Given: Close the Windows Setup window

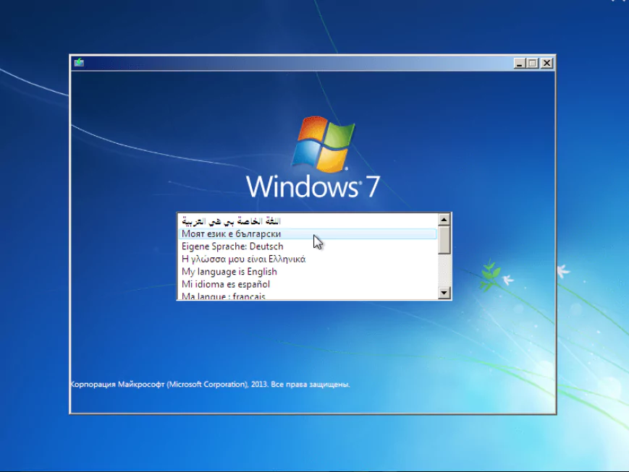Looking at the screenshot, I should coord(546,63).
